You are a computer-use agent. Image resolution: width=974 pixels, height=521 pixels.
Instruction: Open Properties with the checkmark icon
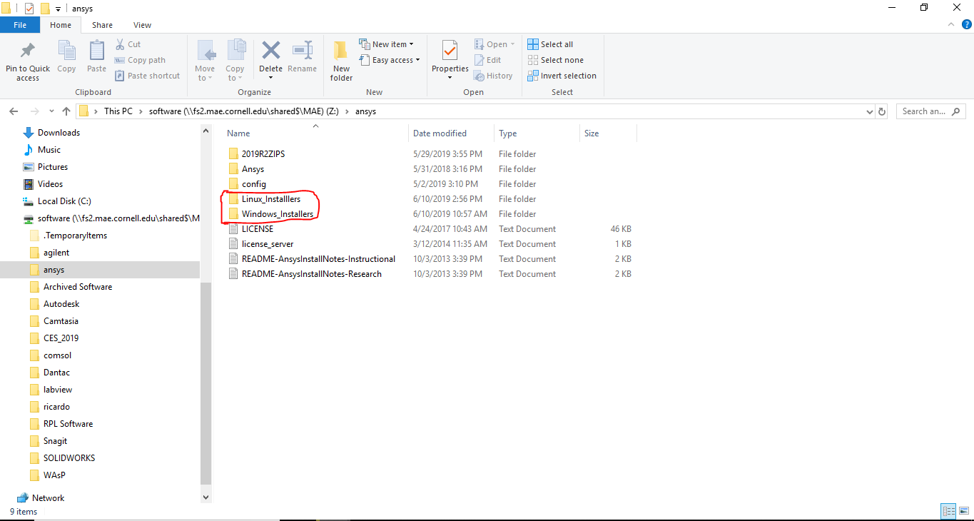pyautogui.click(x=450, y=61)
